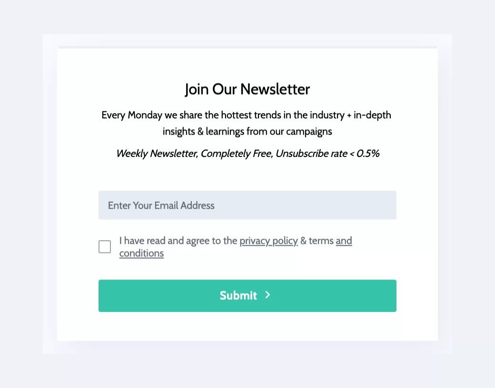Click the "Submit" label text

point(238,296)
